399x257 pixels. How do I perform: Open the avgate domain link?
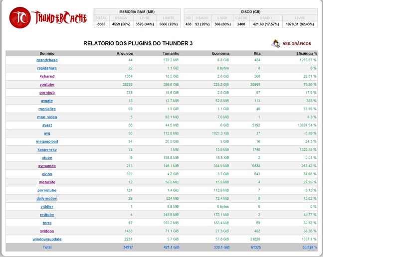(47, 101)
